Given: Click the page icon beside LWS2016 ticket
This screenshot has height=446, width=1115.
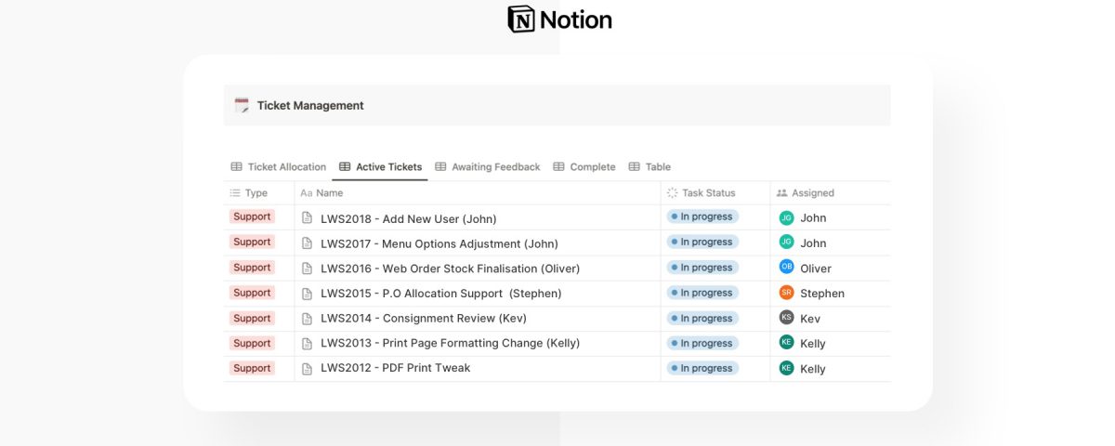Looking at the screenshot, I should (x=308, y=269).
